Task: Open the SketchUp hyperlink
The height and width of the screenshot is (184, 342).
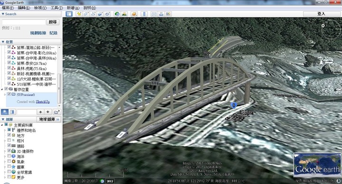Action: coord(43,101)
